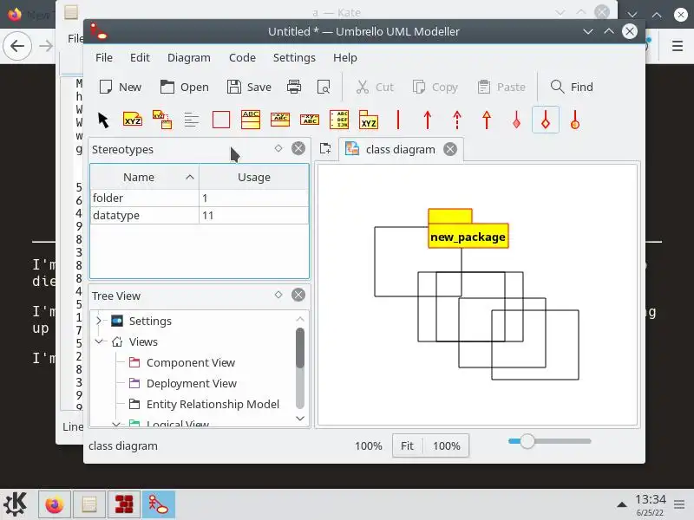Choose the Select arrow tool

tap(103, 120)
